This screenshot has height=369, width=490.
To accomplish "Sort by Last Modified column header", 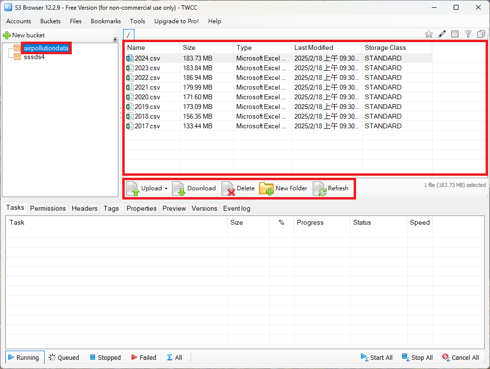I will click(327, 48).
